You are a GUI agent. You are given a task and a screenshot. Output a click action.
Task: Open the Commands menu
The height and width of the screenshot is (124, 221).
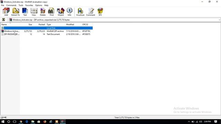(x=11, y=6)
